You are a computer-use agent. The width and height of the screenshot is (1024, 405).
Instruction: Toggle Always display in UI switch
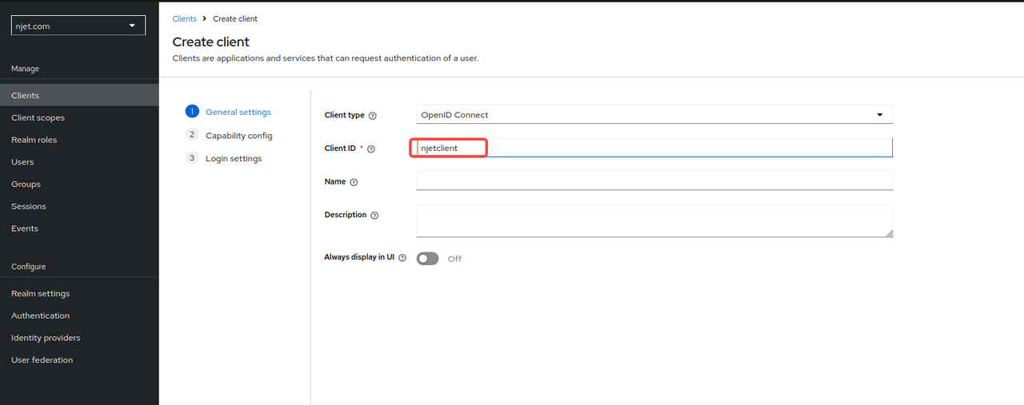(428, 259)
